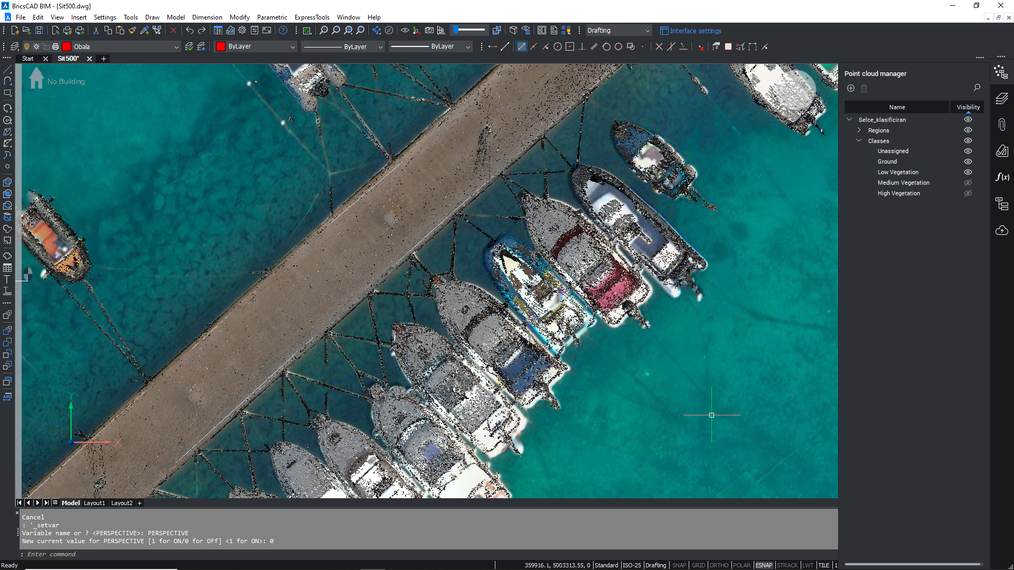Close the Sit500 drawing tab
1014x570 pixels.
point(89,59)
